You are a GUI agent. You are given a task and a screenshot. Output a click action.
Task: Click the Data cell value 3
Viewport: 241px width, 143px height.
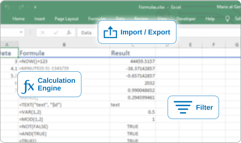pos(9,61)
